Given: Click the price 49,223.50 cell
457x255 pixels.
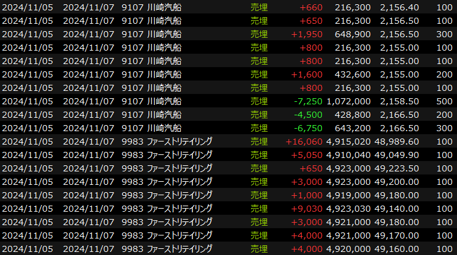Looking at the screenshot, I should click(x=397, y=168).
